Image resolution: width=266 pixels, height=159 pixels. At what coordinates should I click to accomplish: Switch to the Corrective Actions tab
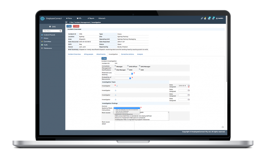click(127, 54)
